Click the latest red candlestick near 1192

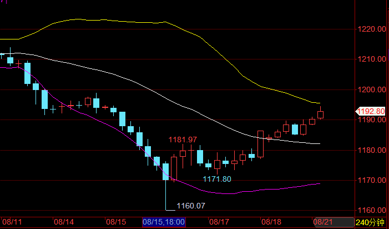(321, 115)
